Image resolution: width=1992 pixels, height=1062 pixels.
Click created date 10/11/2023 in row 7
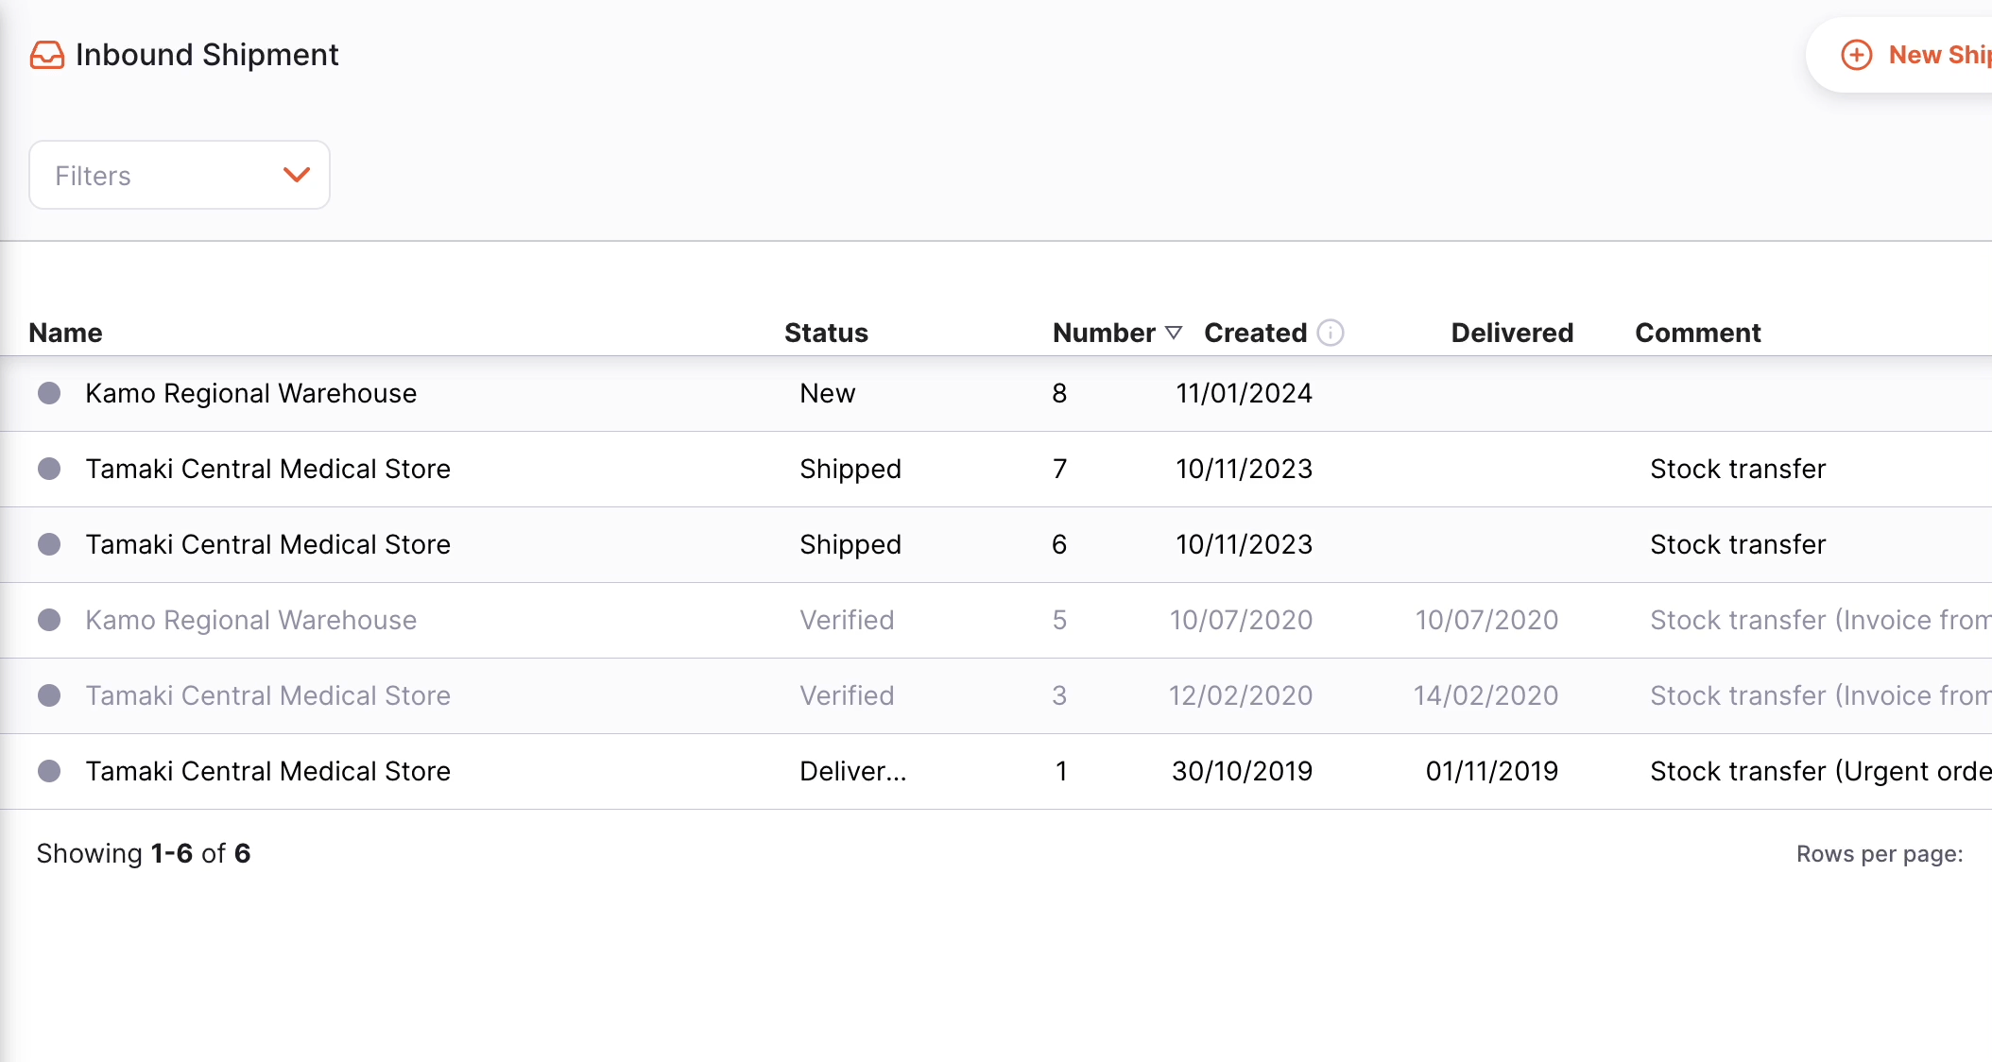(x=1245, y=469)
